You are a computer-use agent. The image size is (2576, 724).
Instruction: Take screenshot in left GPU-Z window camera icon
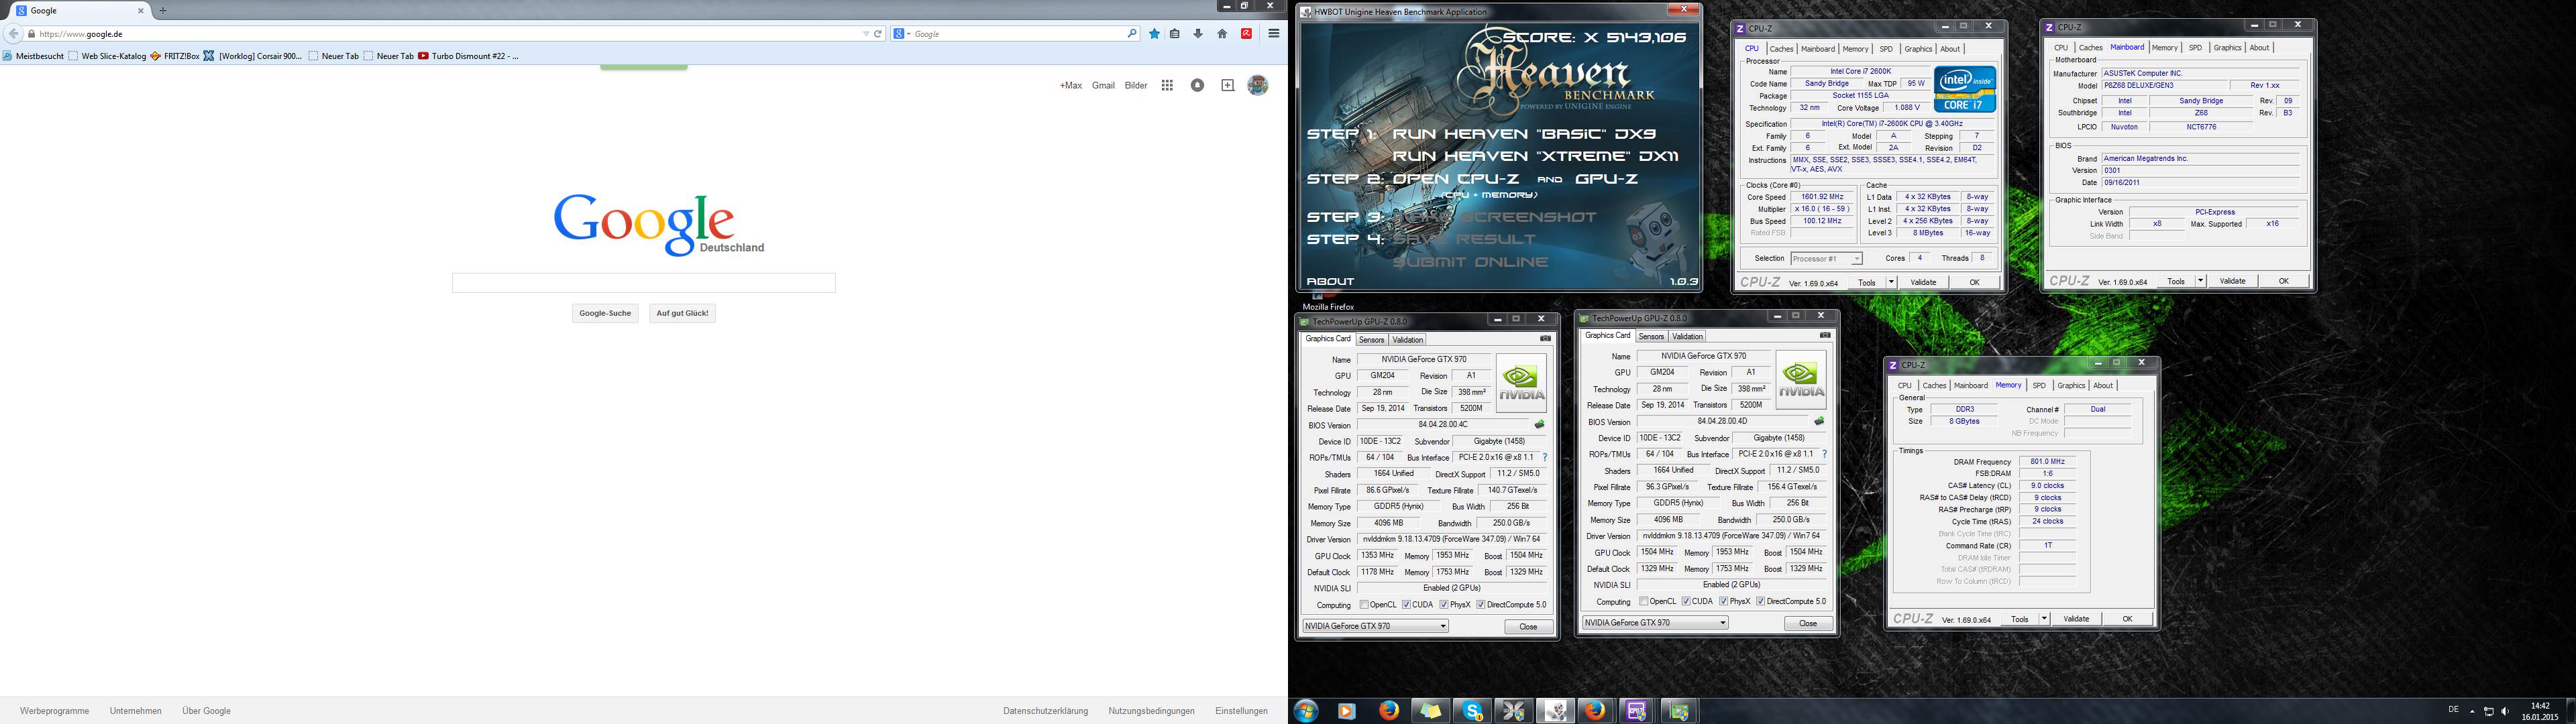[x=1545, y=339]
